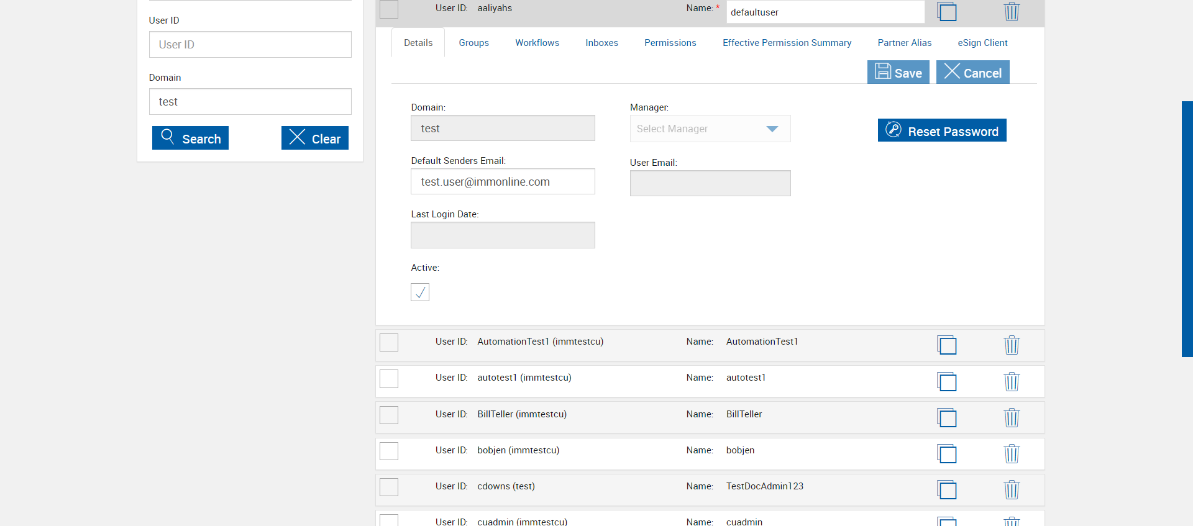This screenshot has height=526, width=1193.
Task: Open the Permissions tab
Action: click(670, 43)
